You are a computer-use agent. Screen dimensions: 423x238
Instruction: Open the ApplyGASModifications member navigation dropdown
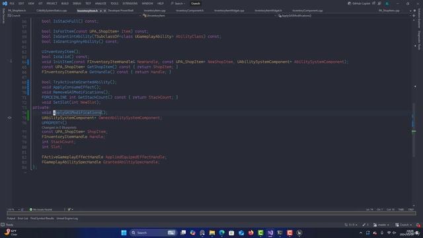344,16
